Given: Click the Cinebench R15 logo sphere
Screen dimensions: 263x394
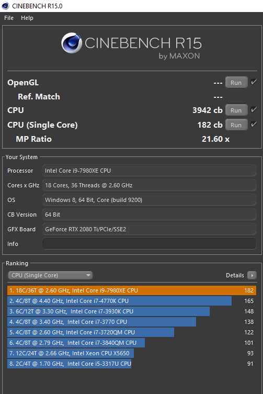Looking at the screenshot, I should [72, 43].
